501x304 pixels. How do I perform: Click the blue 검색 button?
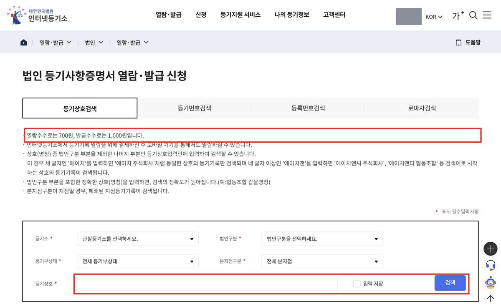[450, 283]
